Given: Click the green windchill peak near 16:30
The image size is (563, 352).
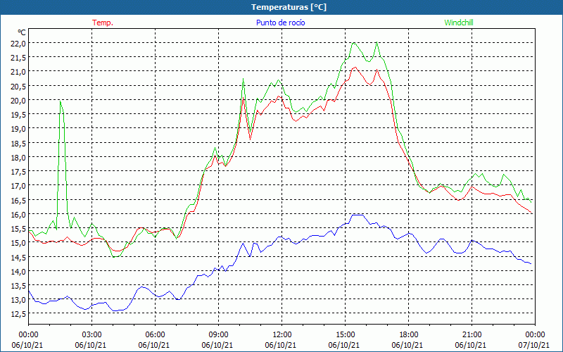Looking at the screenshot, I should click(x=377, y=43).
